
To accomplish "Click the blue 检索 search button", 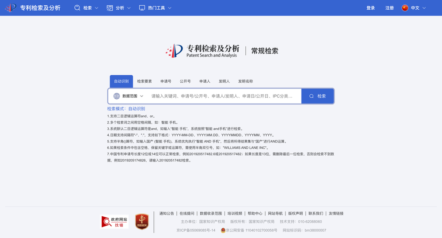I will tap(318, 96).
